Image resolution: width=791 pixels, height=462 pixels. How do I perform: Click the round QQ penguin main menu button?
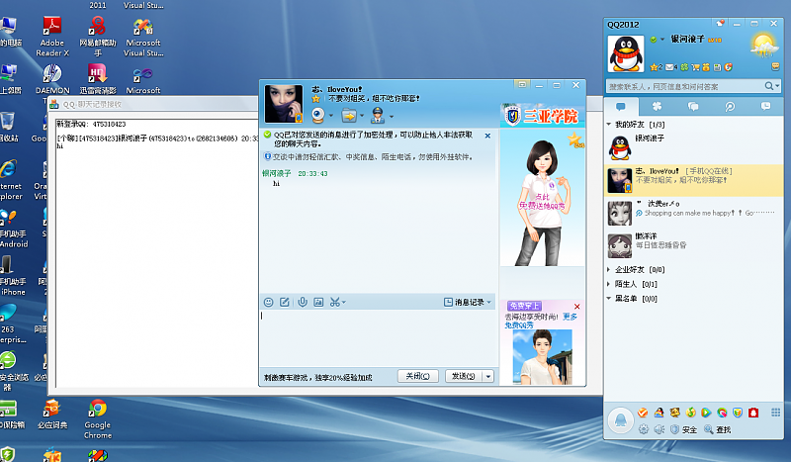621,420
